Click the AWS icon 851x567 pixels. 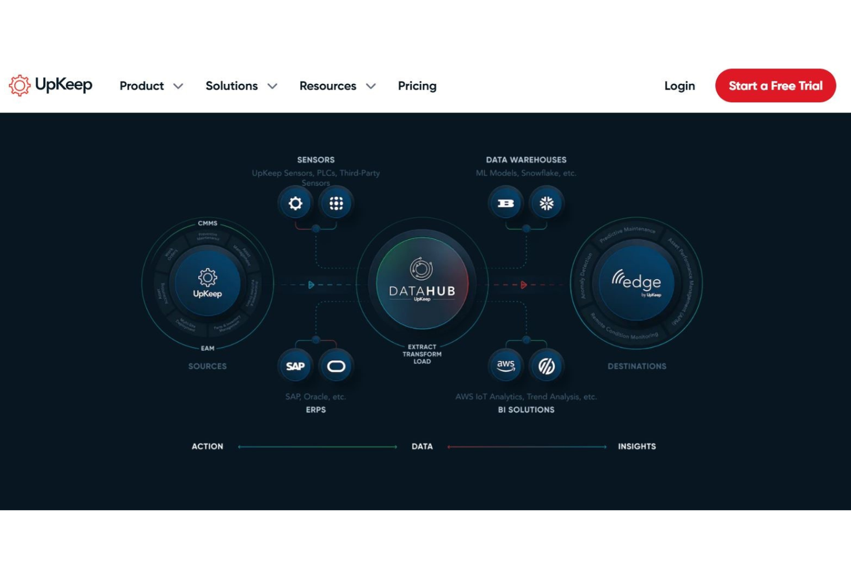click(505, 365)
